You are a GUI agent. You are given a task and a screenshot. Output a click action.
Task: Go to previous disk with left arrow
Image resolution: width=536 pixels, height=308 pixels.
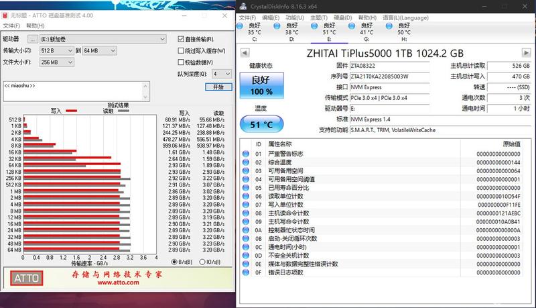[245, 53]
